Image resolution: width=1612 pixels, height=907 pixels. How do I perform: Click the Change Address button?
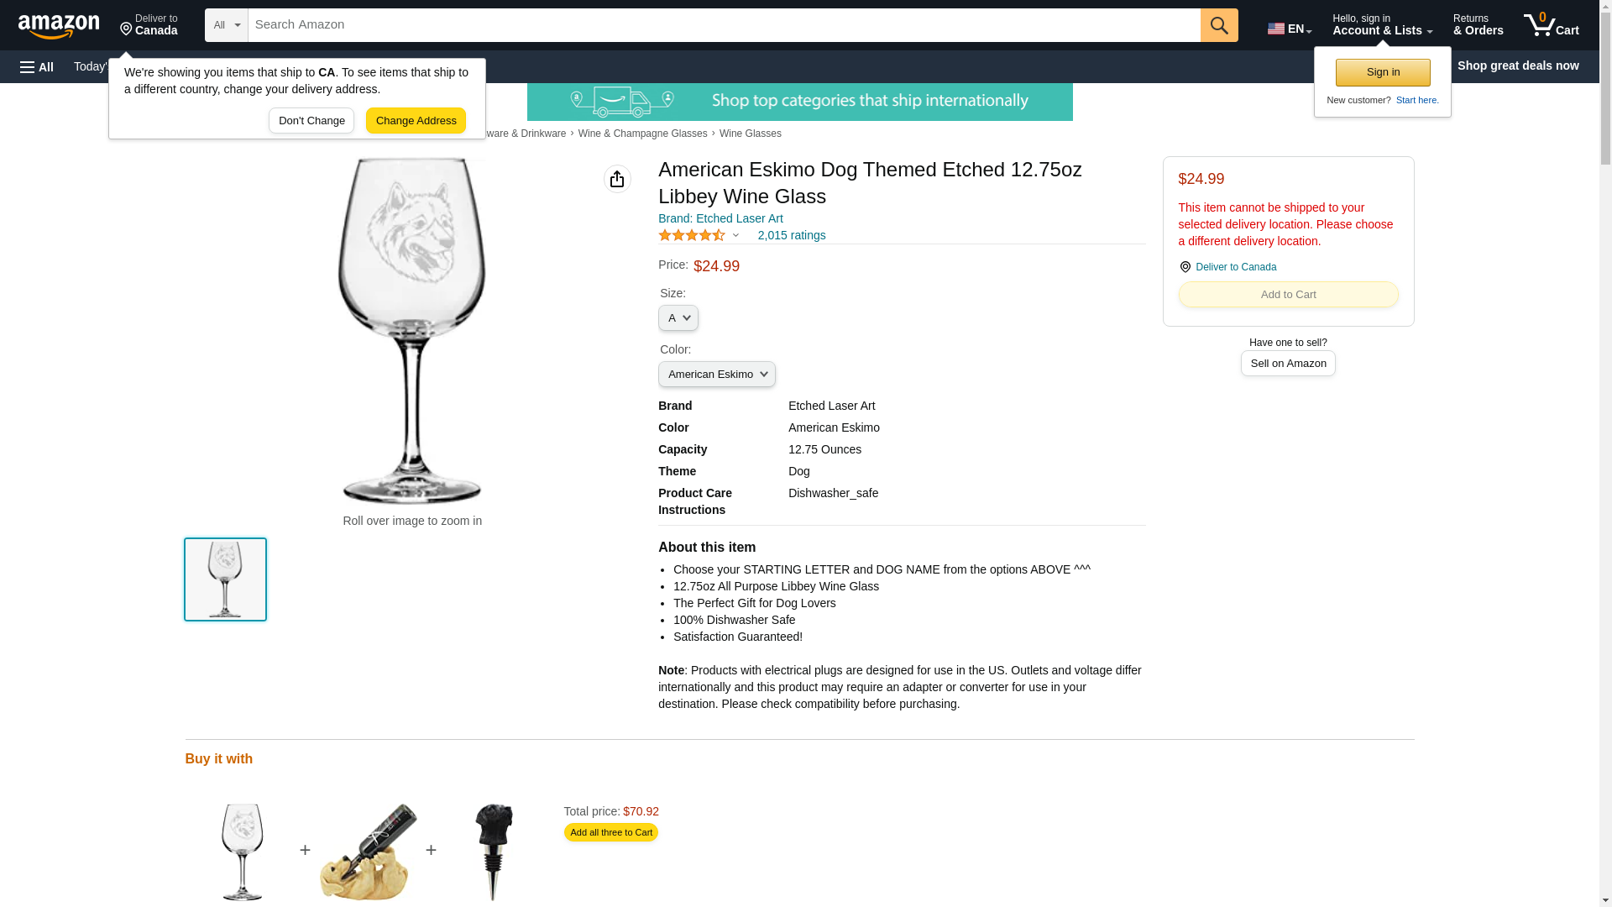point(416,121)
